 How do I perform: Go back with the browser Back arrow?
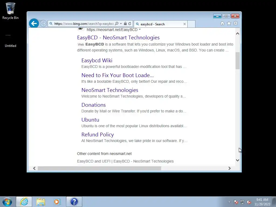click(34, 23)
